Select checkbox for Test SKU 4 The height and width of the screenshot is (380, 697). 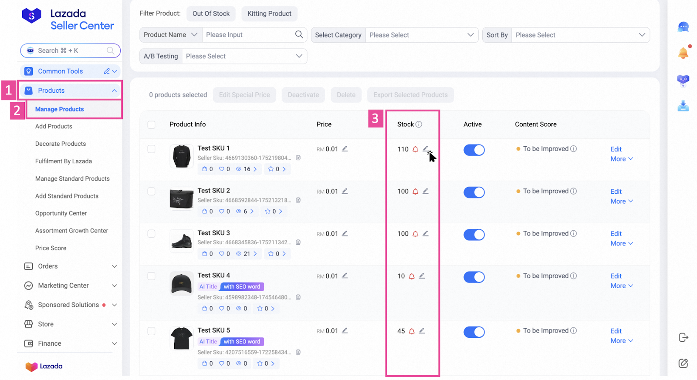click(151, 276)
